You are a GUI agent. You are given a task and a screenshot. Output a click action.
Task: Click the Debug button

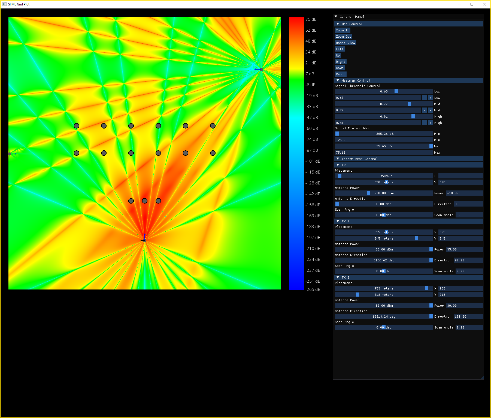coord(341,74)
